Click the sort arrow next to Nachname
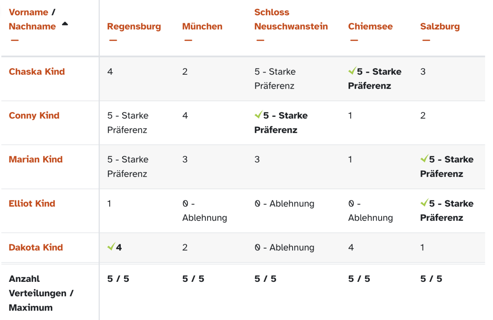Viewport: 493px width, 320px height. 65,24
